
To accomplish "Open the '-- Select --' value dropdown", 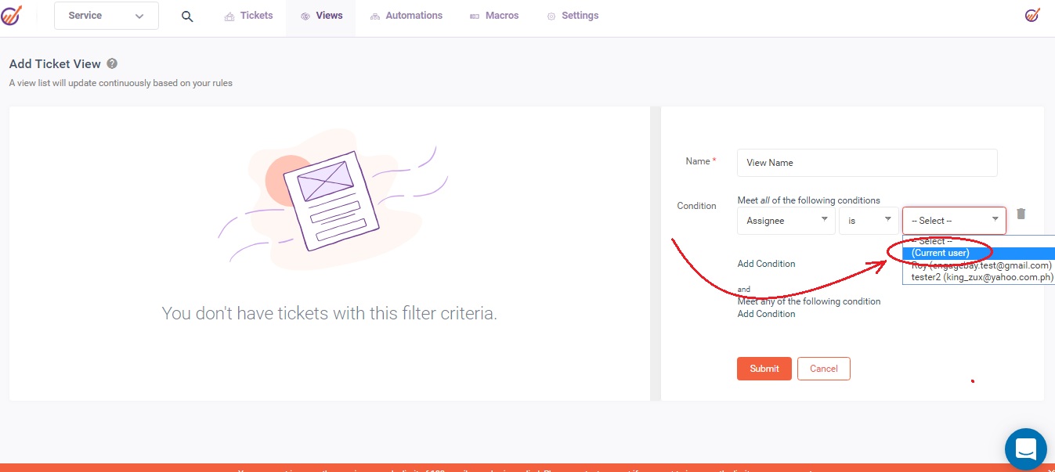I will coord(954,221).
